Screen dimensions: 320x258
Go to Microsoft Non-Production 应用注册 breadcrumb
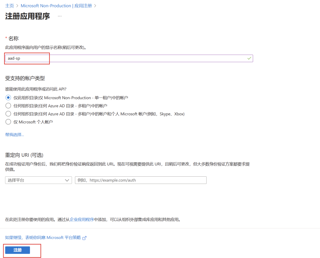coord(56,6)
